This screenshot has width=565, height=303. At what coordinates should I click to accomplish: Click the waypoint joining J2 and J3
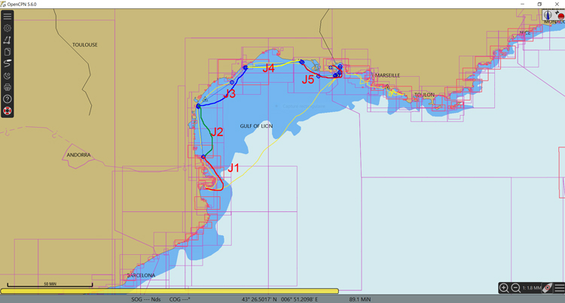click(198, 106)
